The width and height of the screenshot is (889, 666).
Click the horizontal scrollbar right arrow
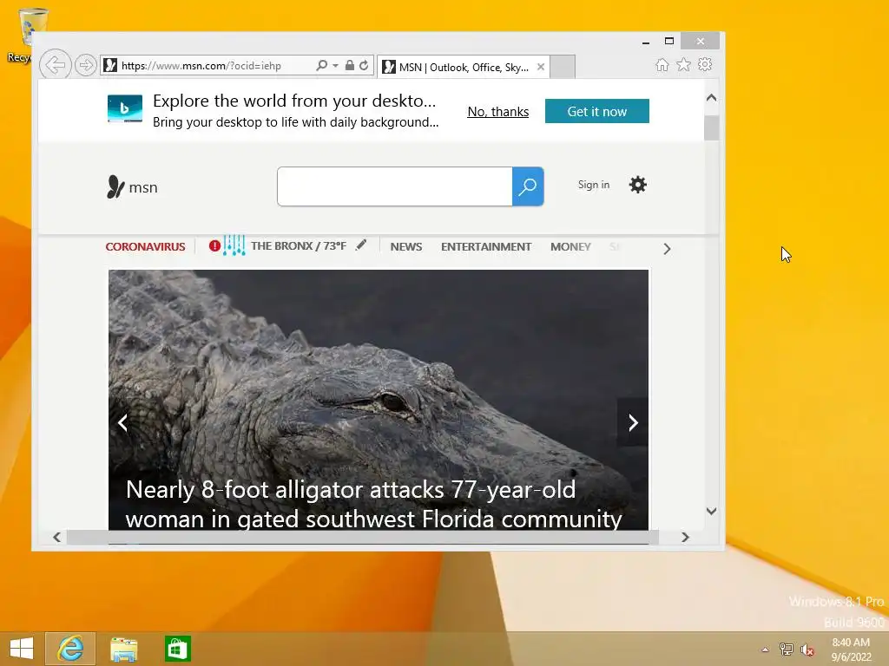coord(686,537)
